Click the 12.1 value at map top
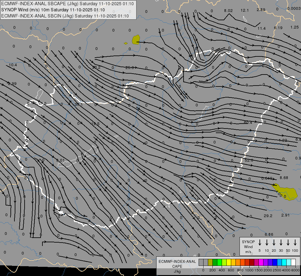Screen dimensions: 301x276 (245, 10)
